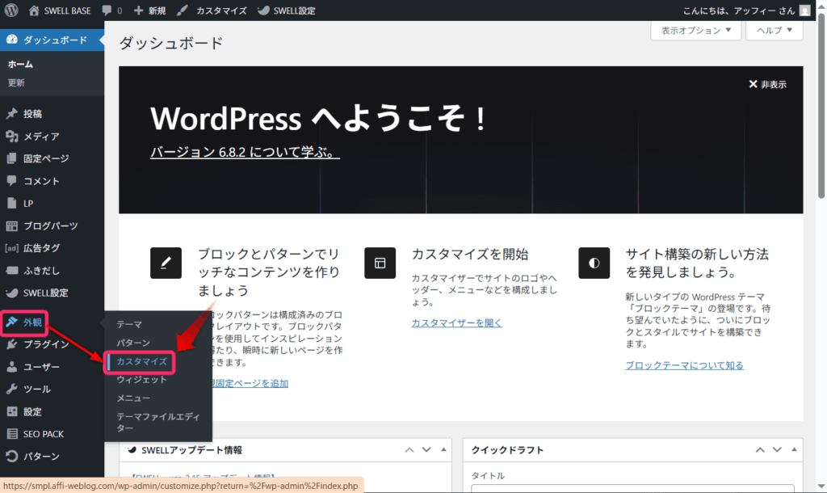The height and width of the screenshot is (493, 827).
Task: Expand the ヘルプ dropdown
Action: [775, 30]
